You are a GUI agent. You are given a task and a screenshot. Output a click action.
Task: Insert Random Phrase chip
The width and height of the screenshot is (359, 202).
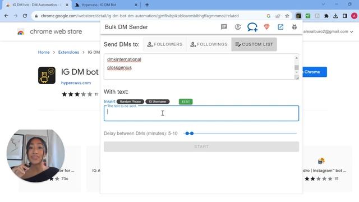pyautogui.click(x=130, y=102)
